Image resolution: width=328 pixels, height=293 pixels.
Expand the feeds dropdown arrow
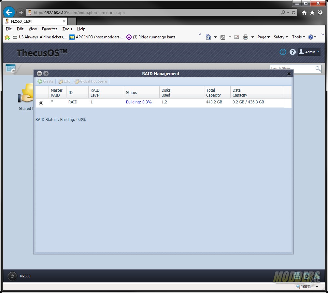coord(230,37)
